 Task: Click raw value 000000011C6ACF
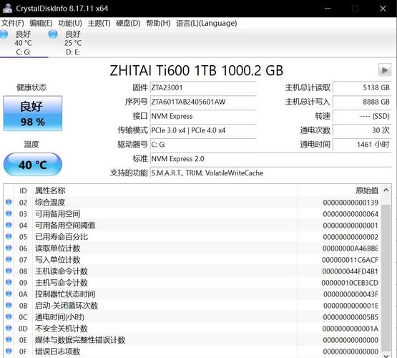pos(350,260)
